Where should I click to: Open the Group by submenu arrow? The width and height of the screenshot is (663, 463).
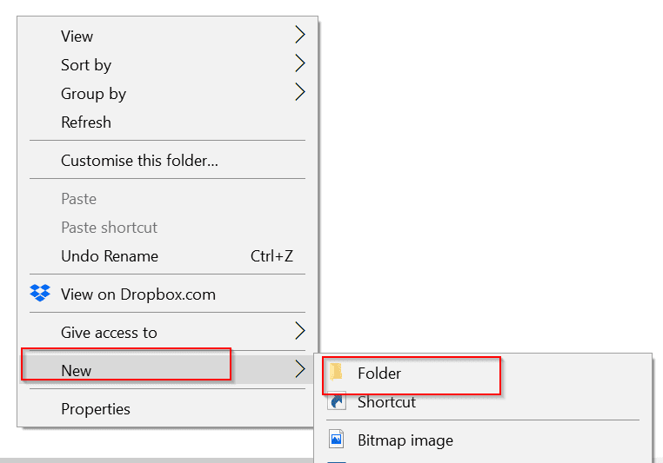point(299,93)
